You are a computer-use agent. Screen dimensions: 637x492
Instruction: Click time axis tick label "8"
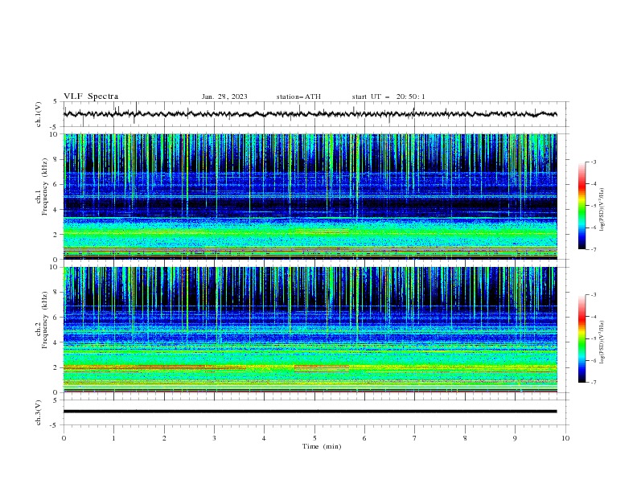click(465, 438)
